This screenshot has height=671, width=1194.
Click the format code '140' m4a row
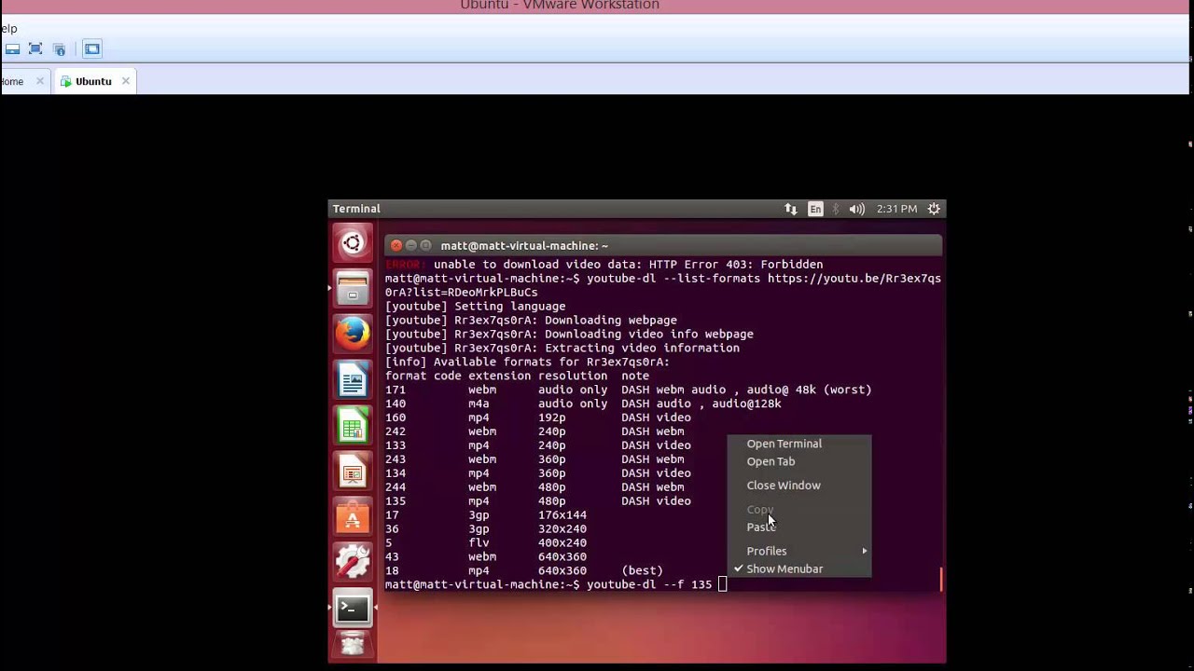[583, 404]
